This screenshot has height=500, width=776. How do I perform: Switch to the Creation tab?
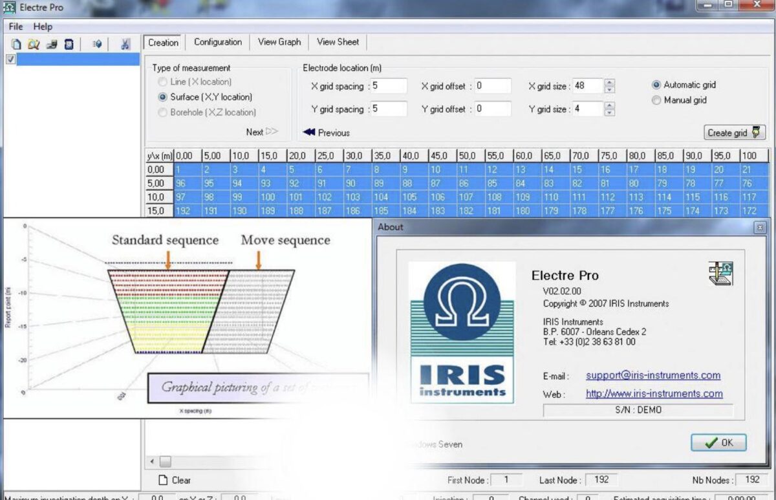tap(163, 43)
